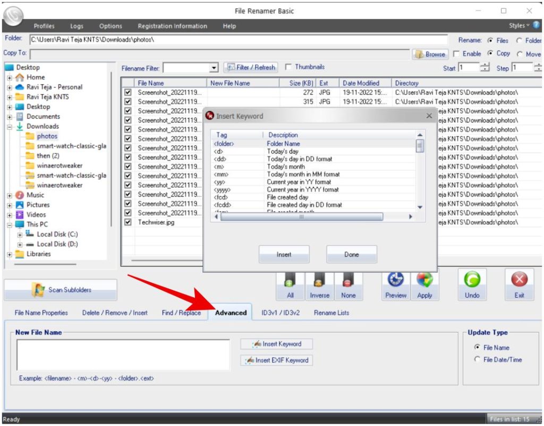This screenshot has width=544, height=426.
Task: Click the Start value stepper arrows
Action: tap(485, 67)
